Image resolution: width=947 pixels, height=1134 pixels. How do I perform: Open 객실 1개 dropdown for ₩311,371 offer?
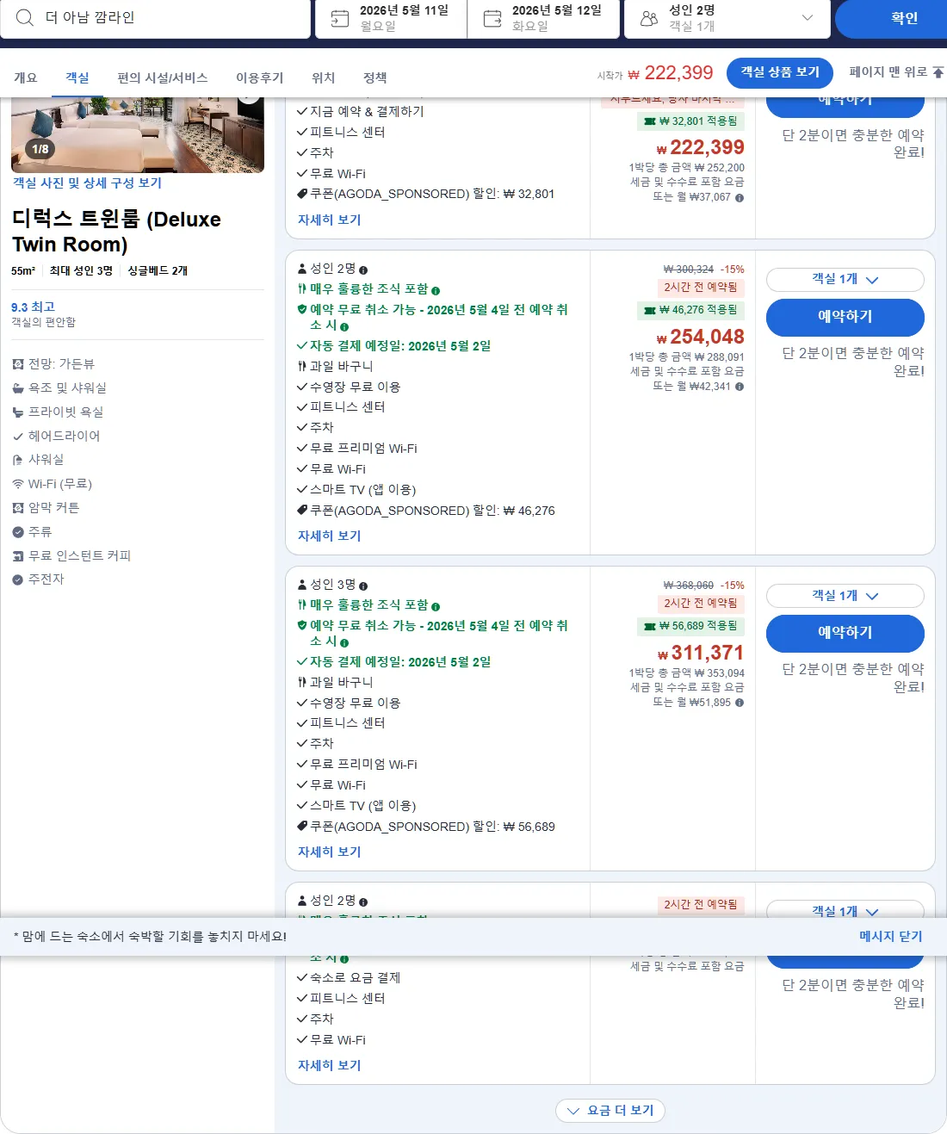point(845,596)
